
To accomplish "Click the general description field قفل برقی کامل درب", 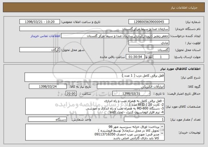I will [95, 77].
